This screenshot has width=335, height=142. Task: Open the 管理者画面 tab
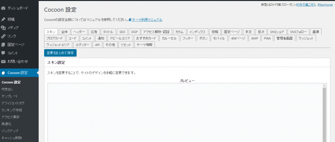tap(284, 38)
